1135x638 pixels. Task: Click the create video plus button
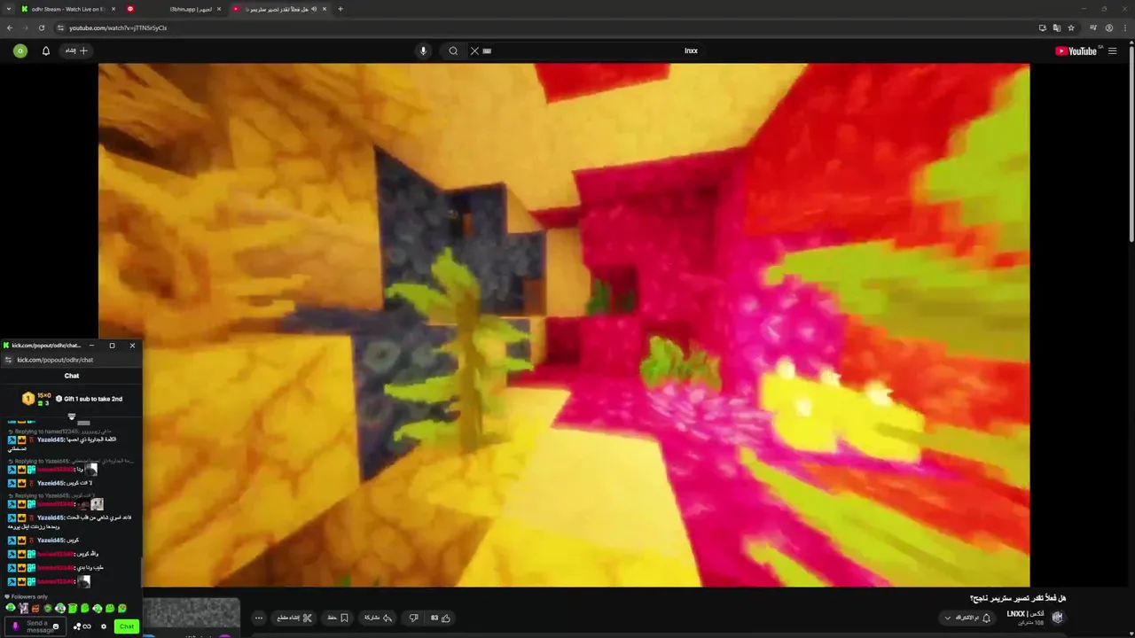pos(77,51)
